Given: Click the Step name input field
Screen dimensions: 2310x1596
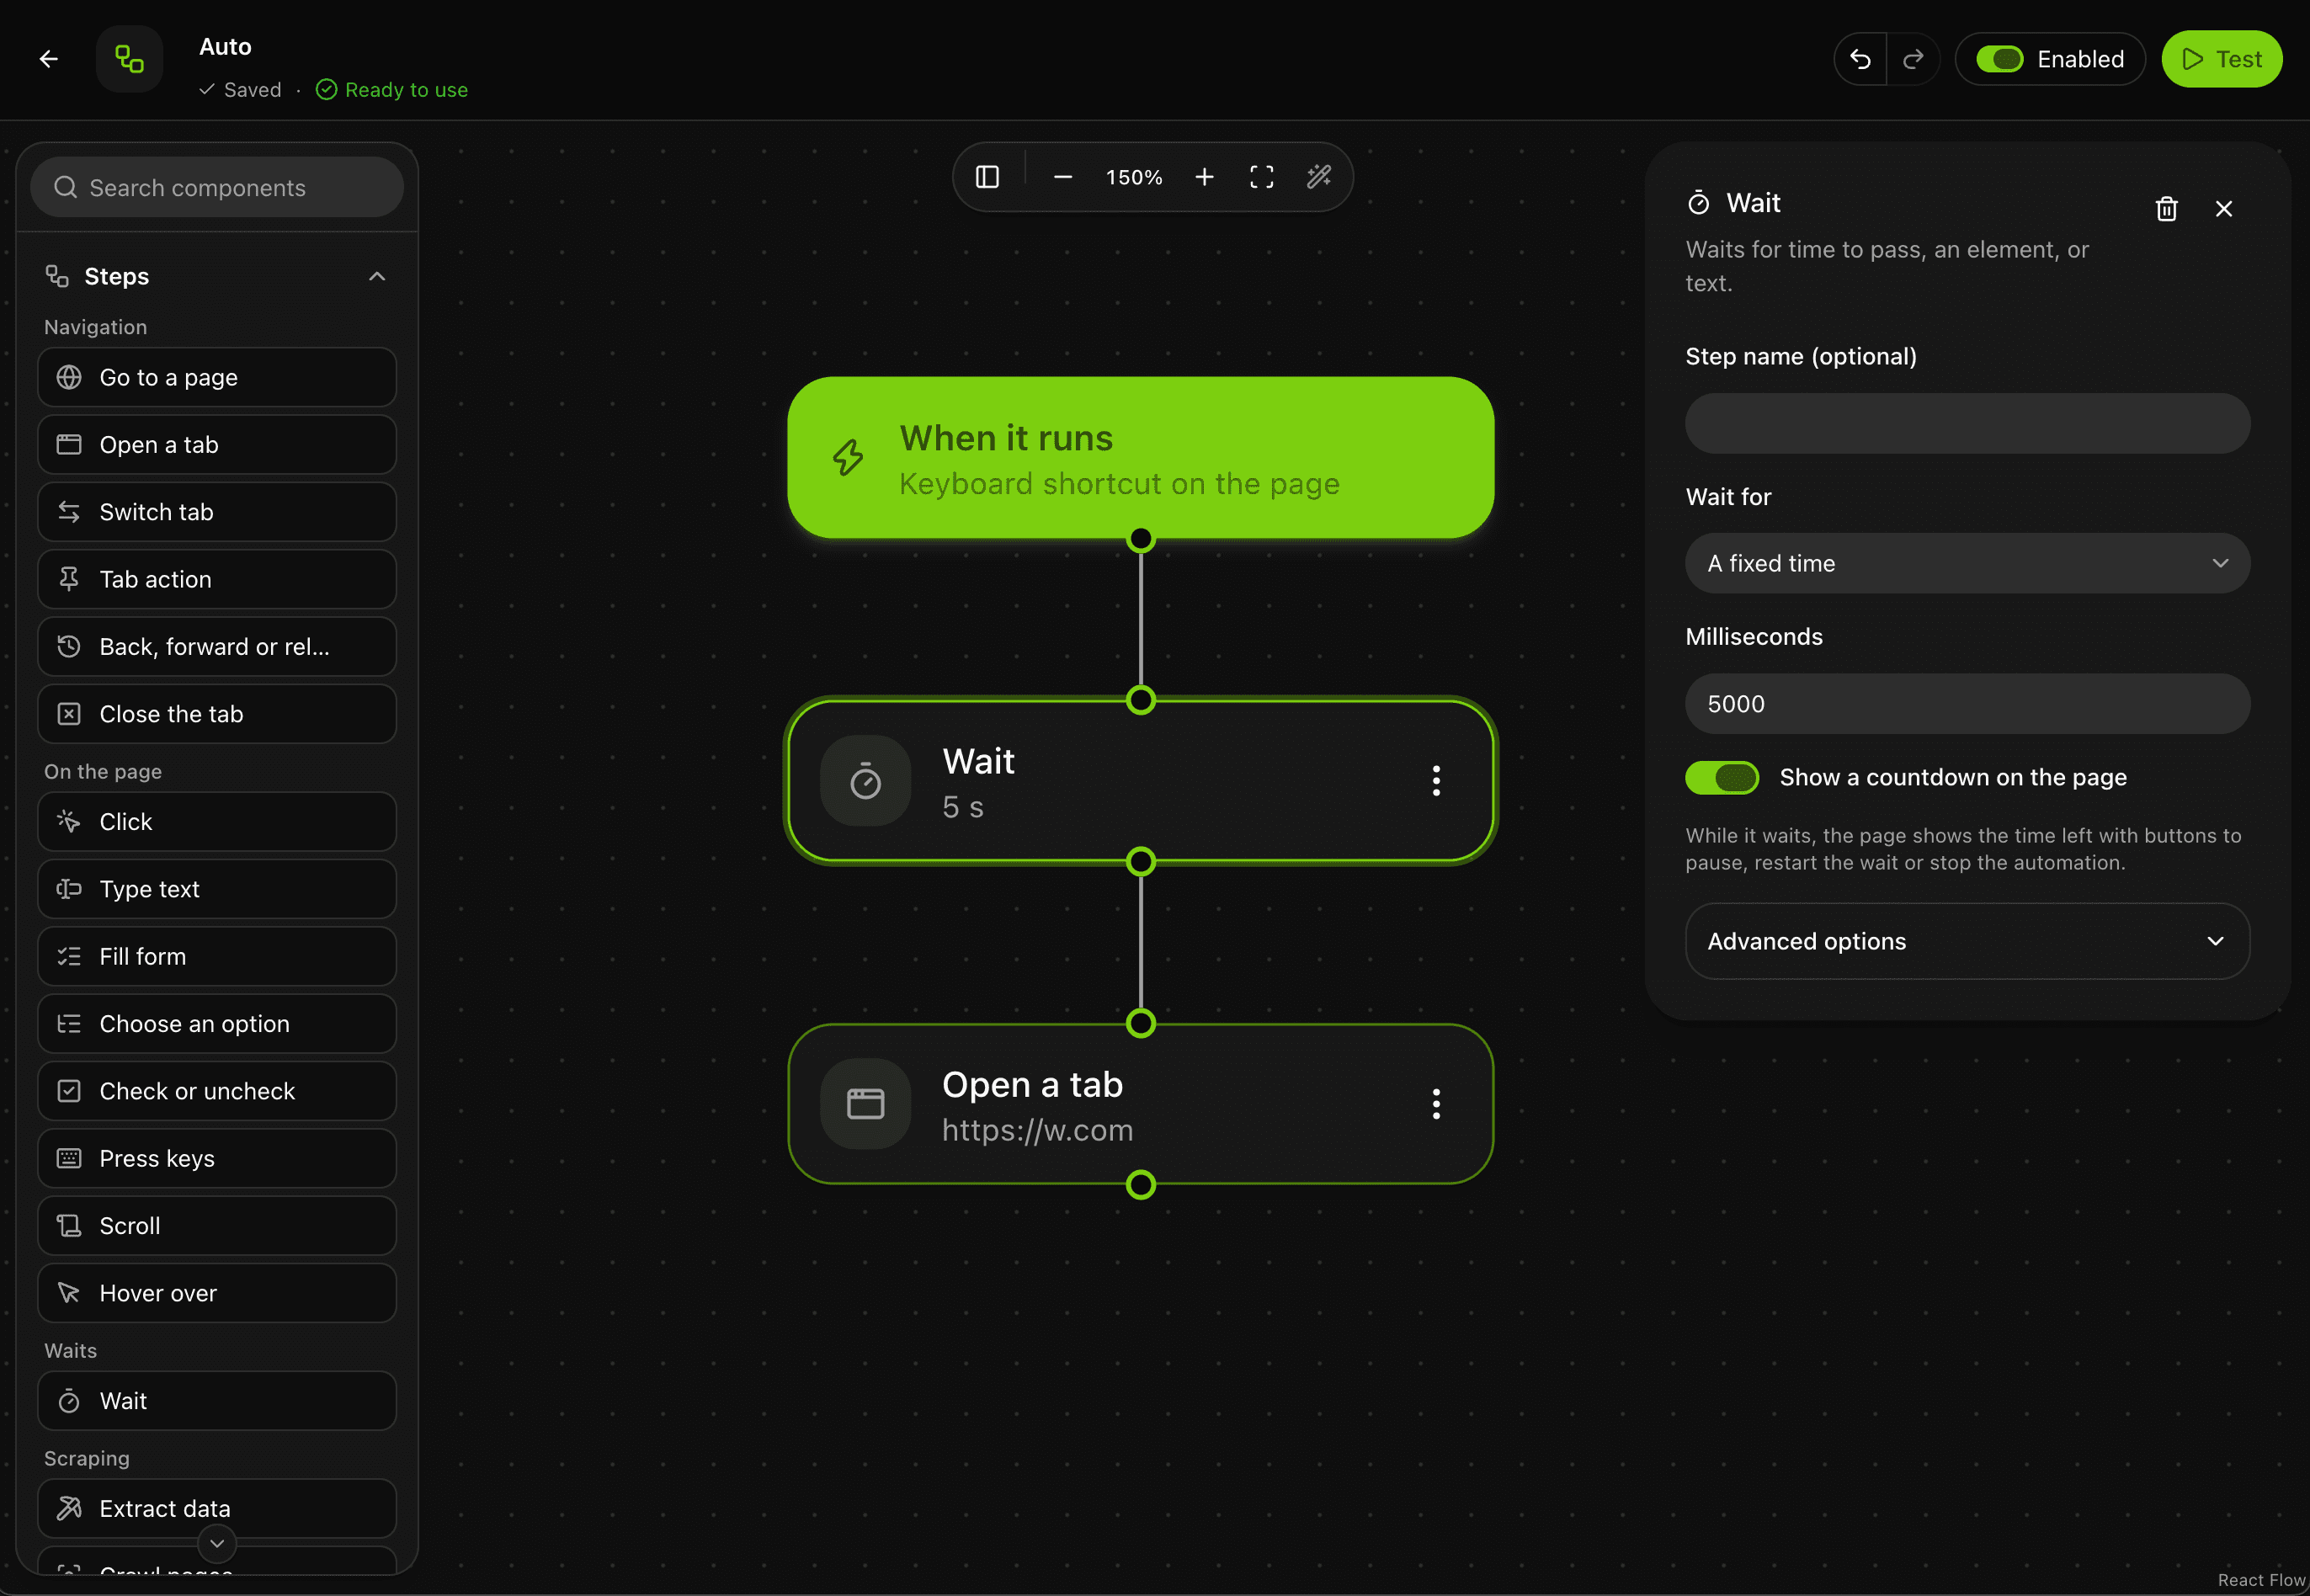Looking at the screenshot, I should pyautogui.click(x=1967, y=423).
